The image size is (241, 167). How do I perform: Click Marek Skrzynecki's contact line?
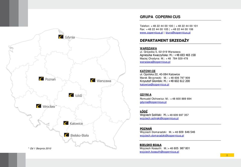click(x=165, y=78)
